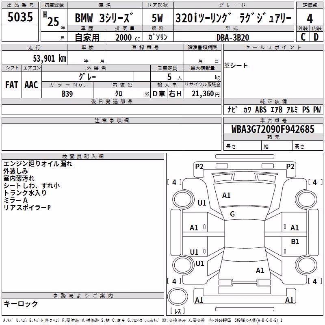Click the D車 import marker

[158, 94]
